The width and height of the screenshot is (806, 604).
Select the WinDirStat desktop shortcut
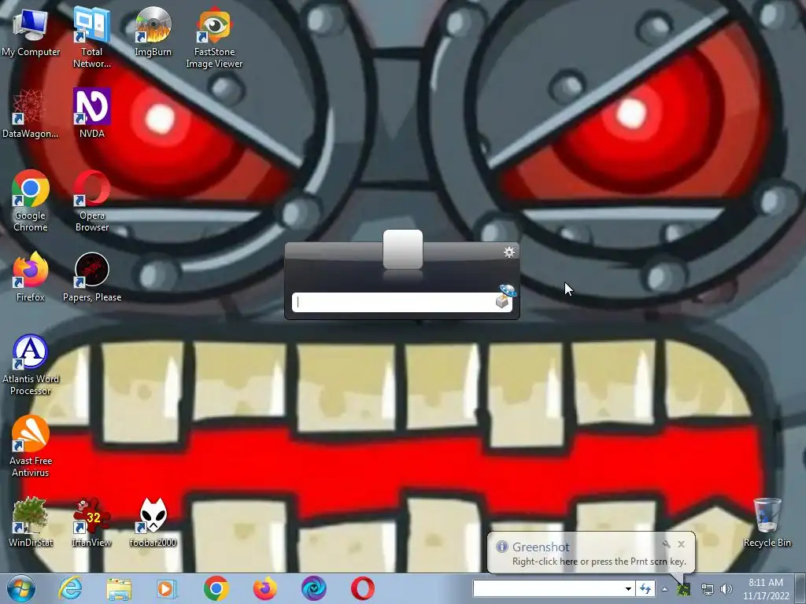31,522
